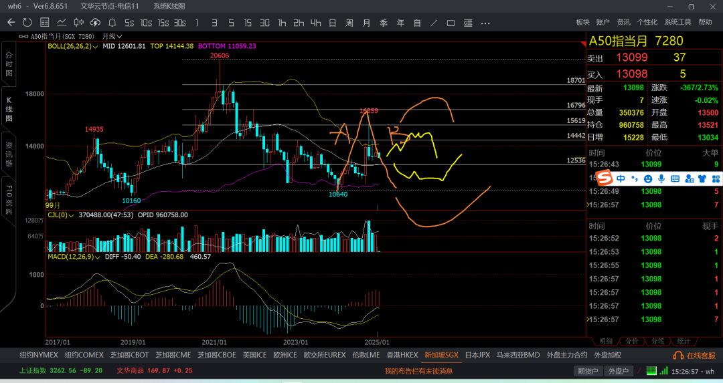This screenshot has width=723, height=383.
Task: Pick the line drawing tool
Action: pyautogui.click(x=434, y=23)
